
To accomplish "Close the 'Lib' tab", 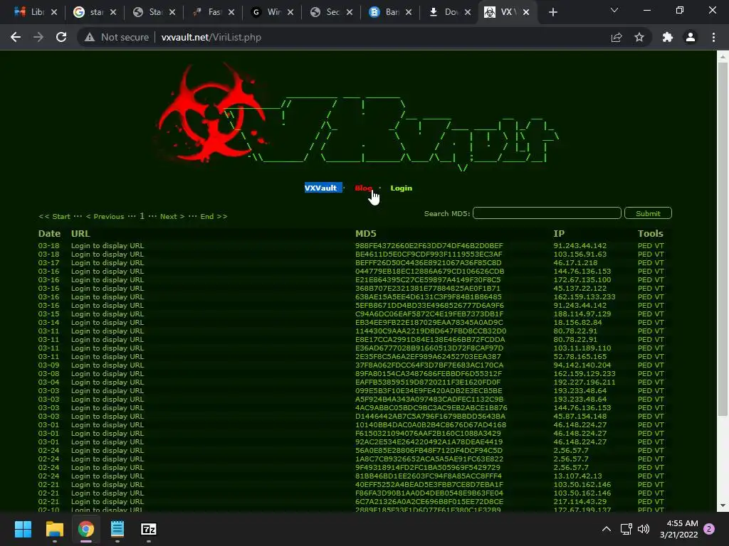I will tap(54, 12).
